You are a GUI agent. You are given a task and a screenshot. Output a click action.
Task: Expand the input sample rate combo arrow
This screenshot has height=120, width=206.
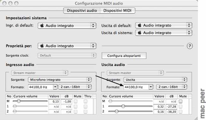click(x=55, y=87)
